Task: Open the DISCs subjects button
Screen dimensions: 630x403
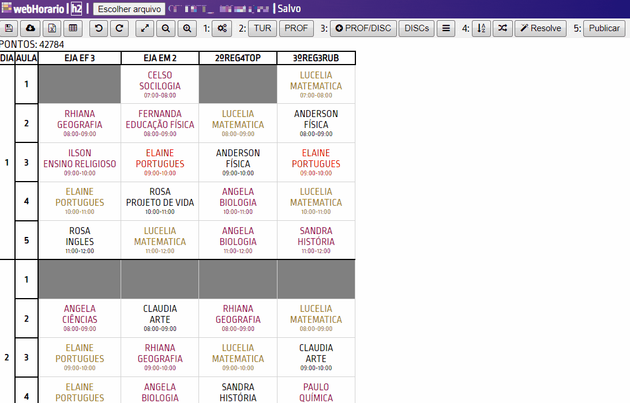Action: [417, 28]
